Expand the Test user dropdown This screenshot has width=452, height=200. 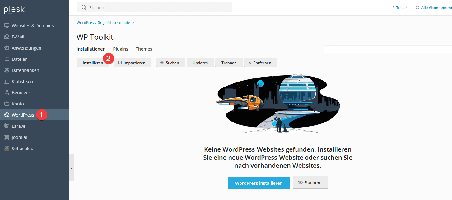[x=399, y=8]
